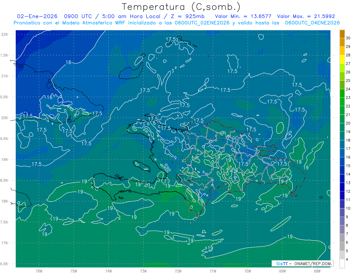Viewport: 356px width, 275px height.
Task: Click the dark blue swatch between 12 and 13
Action: 342,187
